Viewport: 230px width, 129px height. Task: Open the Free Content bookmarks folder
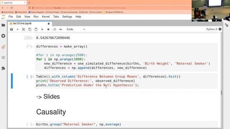click(x=96, y=12)
